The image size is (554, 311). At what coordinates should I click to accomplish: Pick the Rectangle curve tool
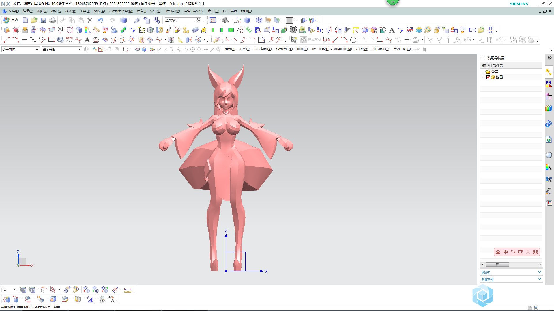tap(51, 40)
